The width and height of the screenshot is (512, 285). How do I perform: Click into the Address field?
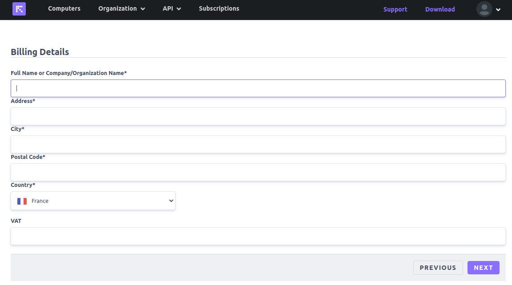(258, 116)
